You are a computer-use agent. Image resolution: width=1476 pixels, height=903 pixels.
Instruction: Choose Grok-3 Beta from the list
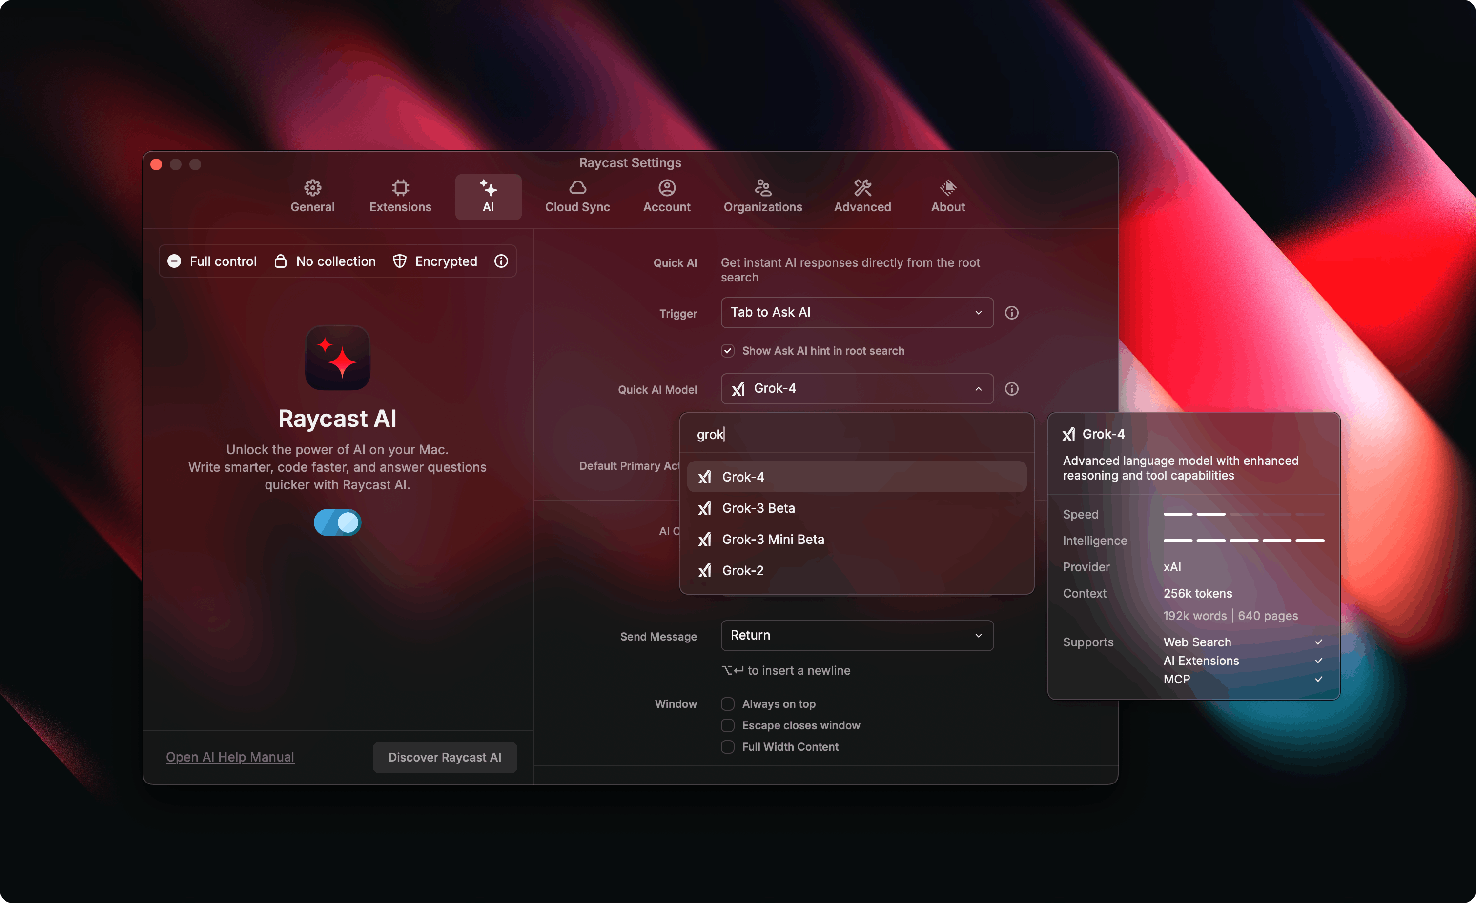(x=857, y=508)
